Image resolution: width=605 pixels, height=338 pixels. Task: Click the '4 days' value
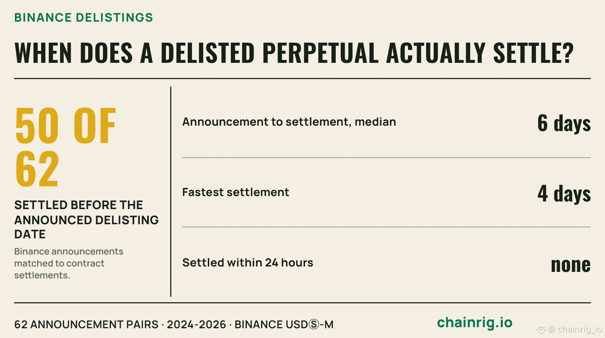click(564, 193)
